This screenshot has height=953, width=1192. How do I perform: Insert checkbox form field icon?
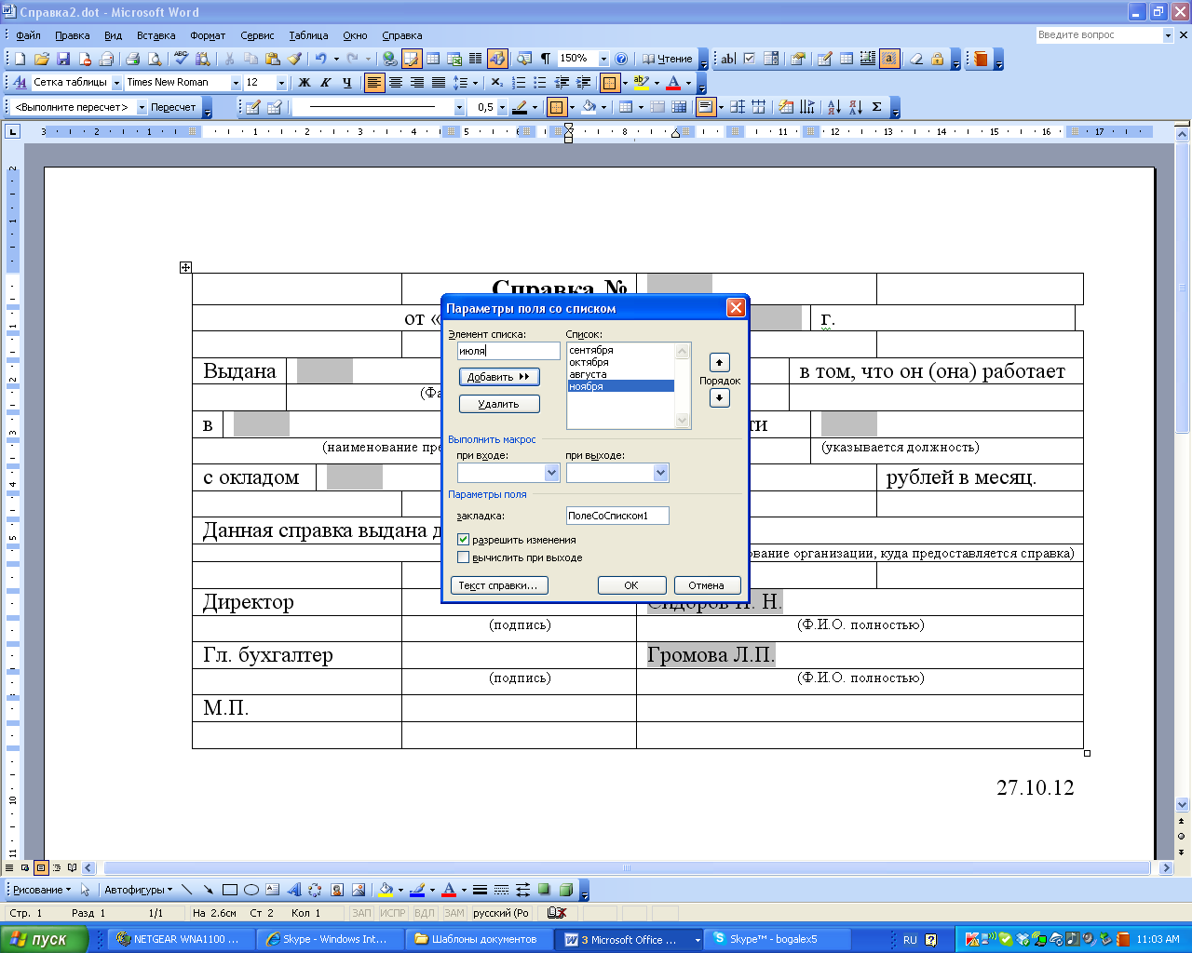tap(750, 59)
